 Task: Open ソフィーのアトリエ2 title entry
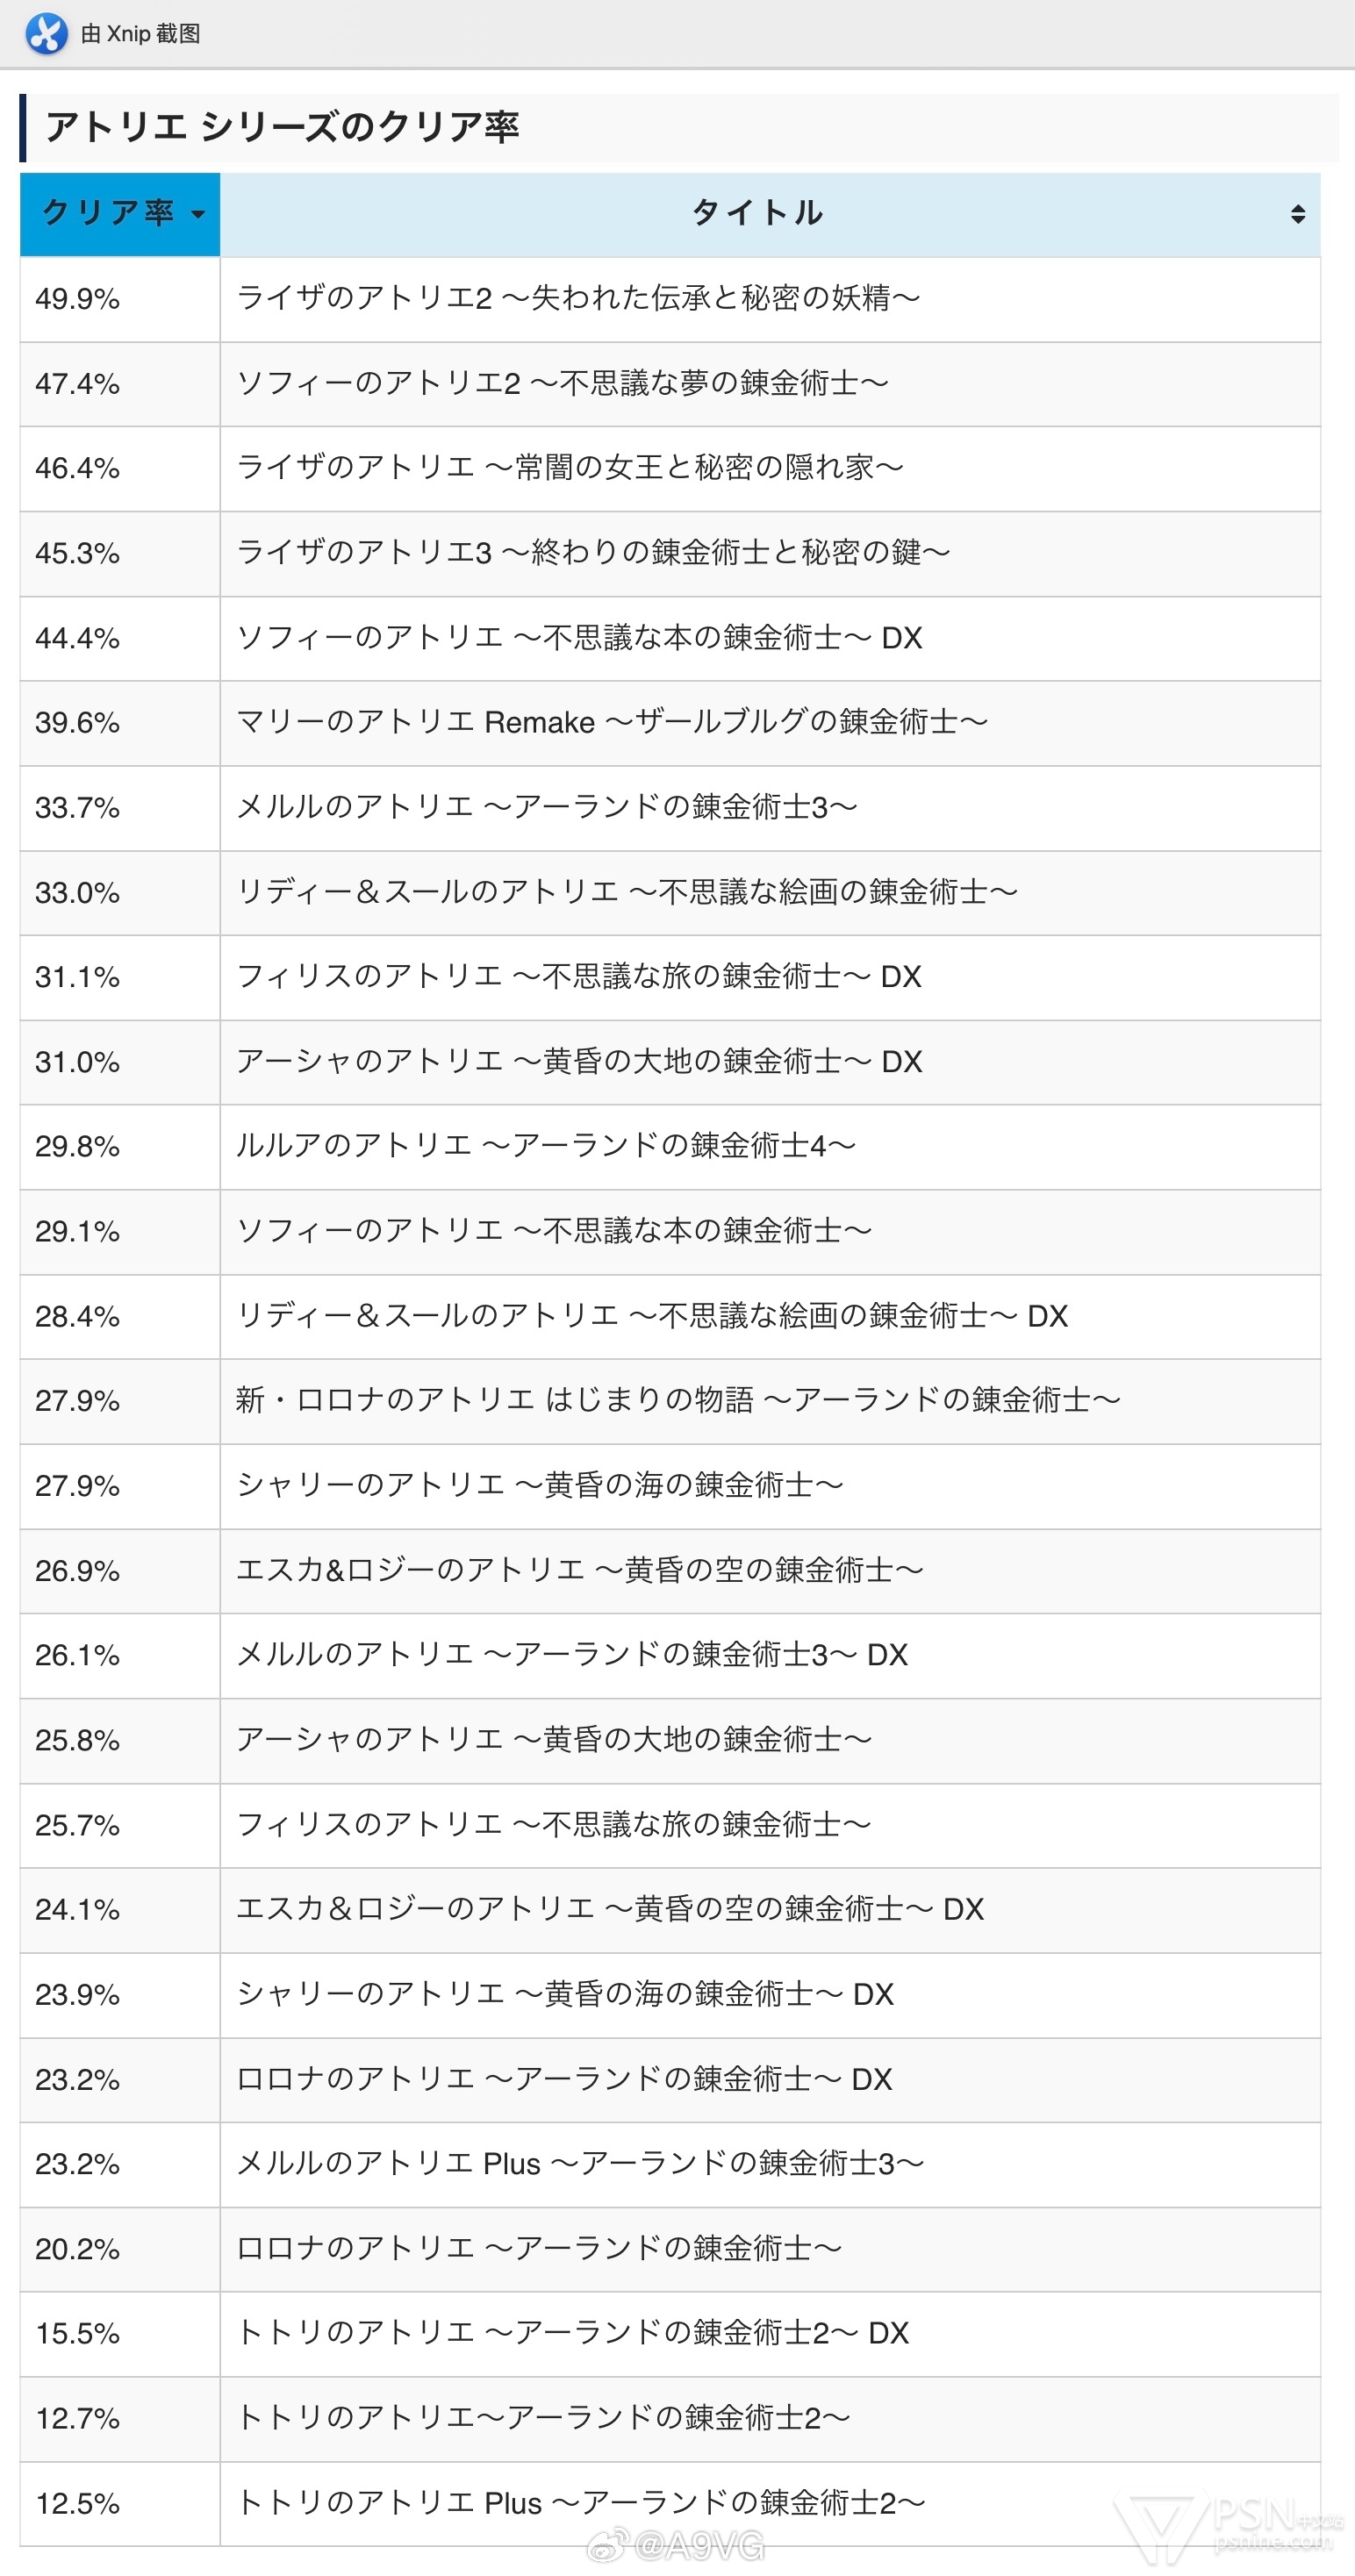pyautogui.click(x=562, y=383)
